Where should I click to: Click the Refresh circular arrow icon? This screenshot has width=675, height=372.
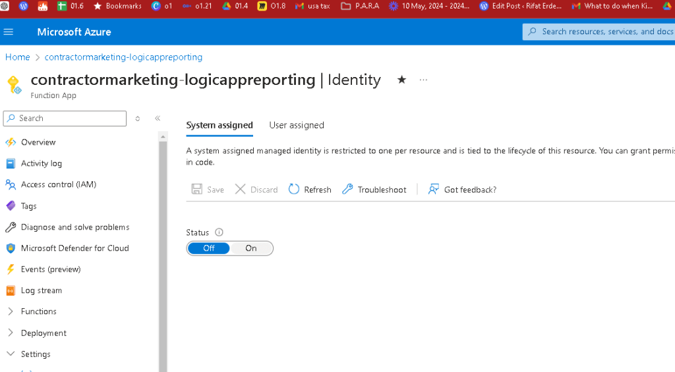pyautogui.click(x=293, y=189)
